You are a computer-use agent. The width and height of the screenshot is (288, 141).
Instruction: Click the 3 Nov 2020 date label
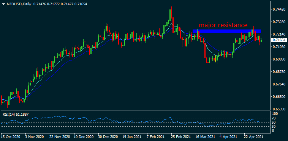coord(35,136)
